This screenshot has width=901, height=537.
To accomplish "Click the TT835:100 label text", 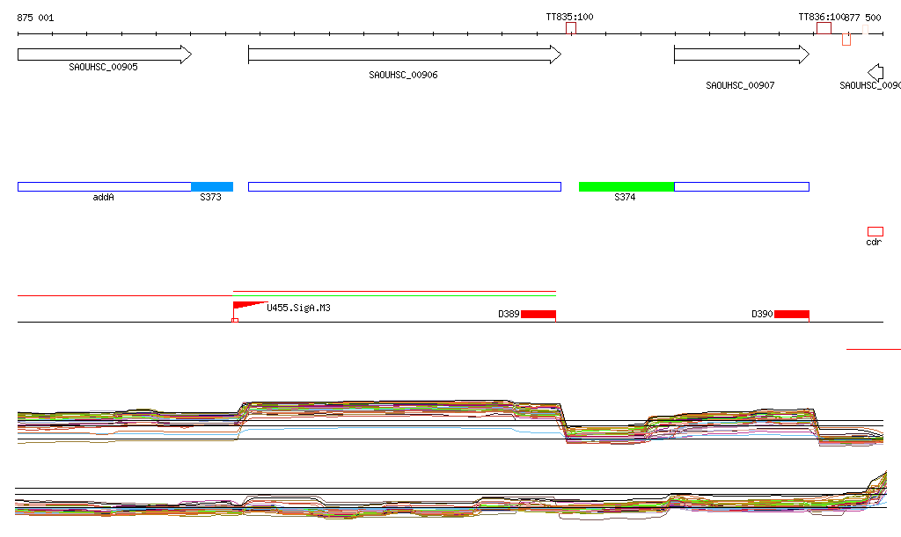I will [x=569, y=18].
